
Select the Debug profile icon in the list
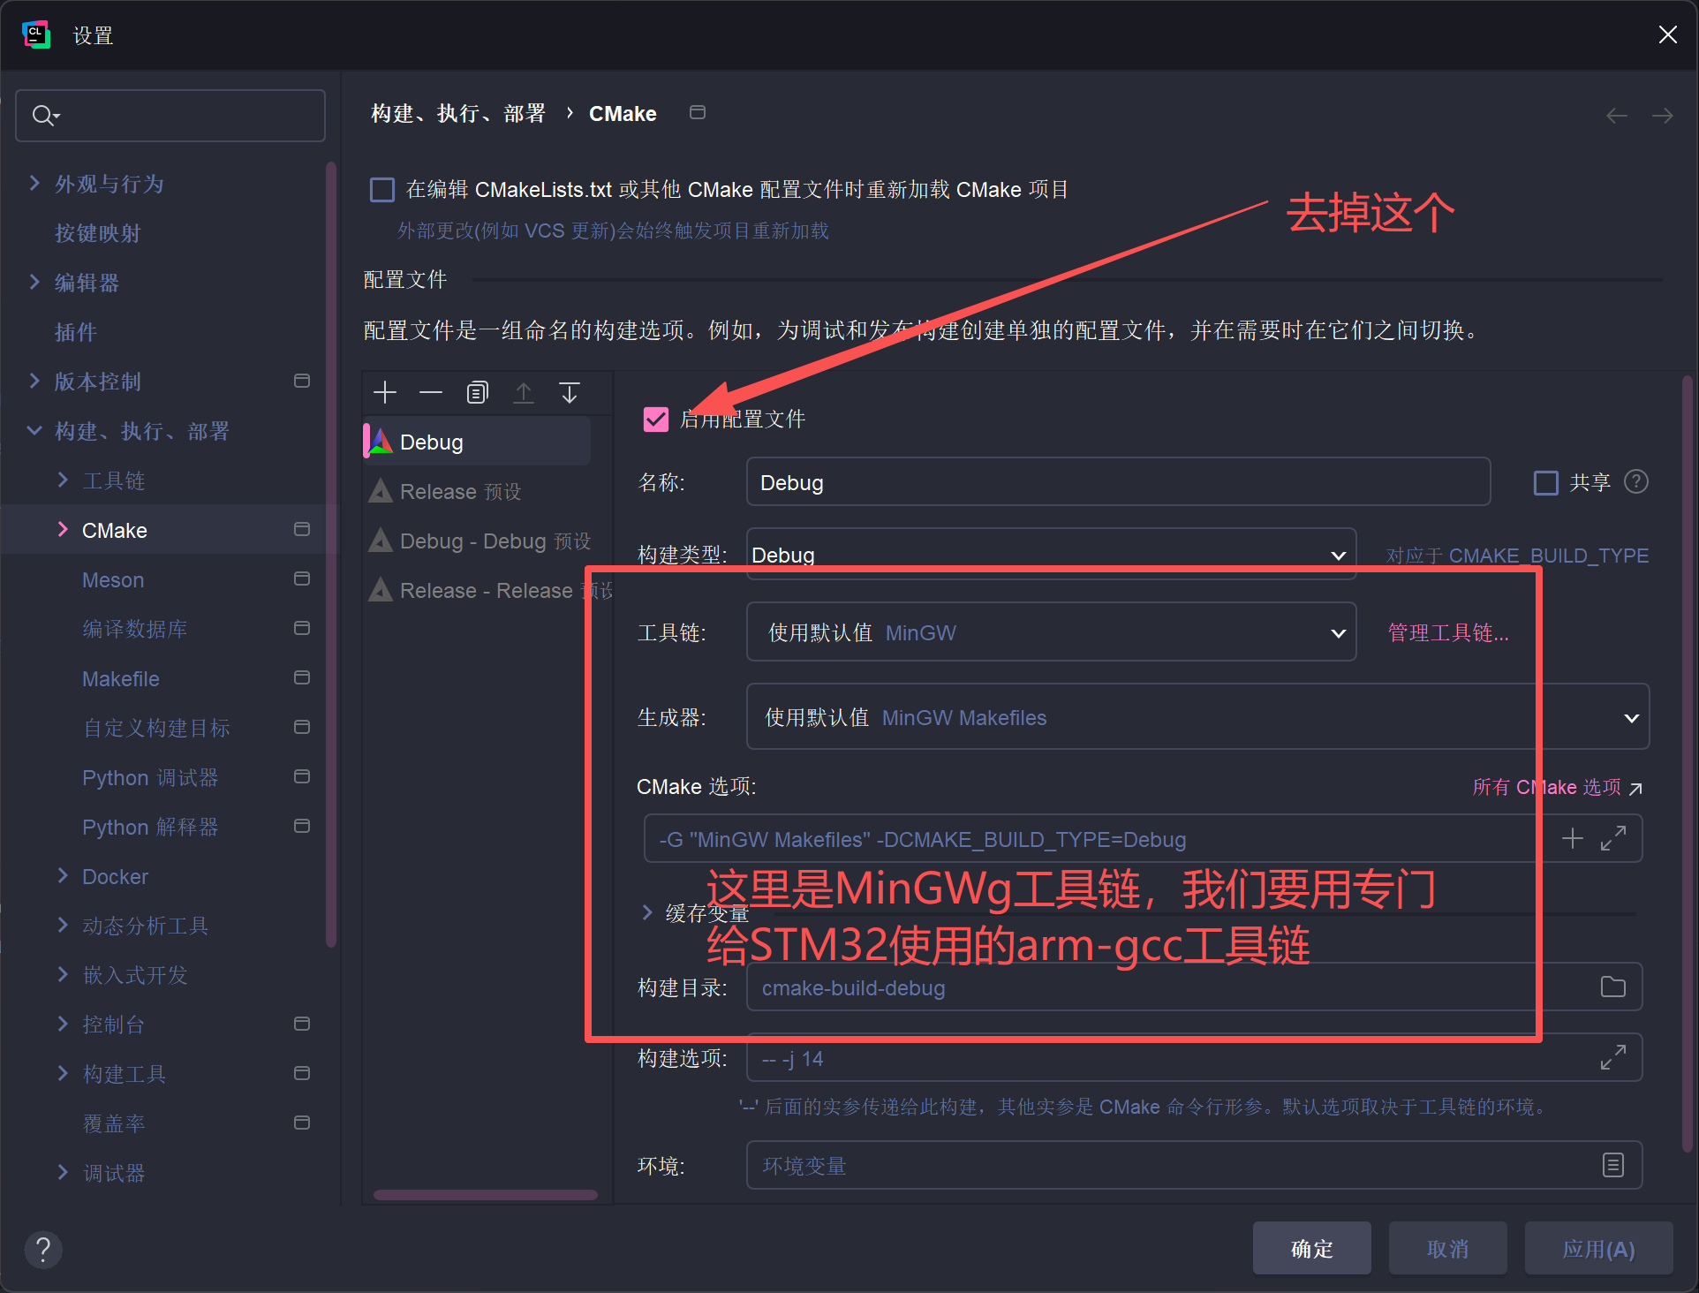pos(381,442)
